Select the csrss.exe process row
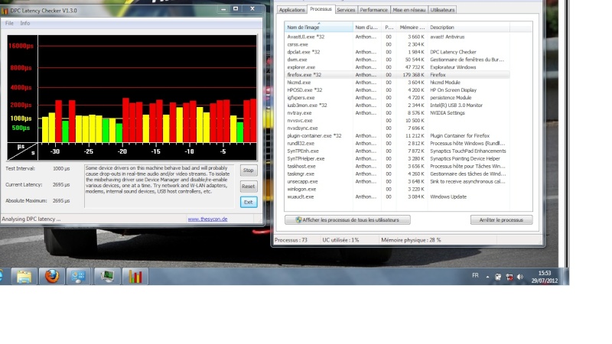The image size is (612, 344). [x=397, y=44]
